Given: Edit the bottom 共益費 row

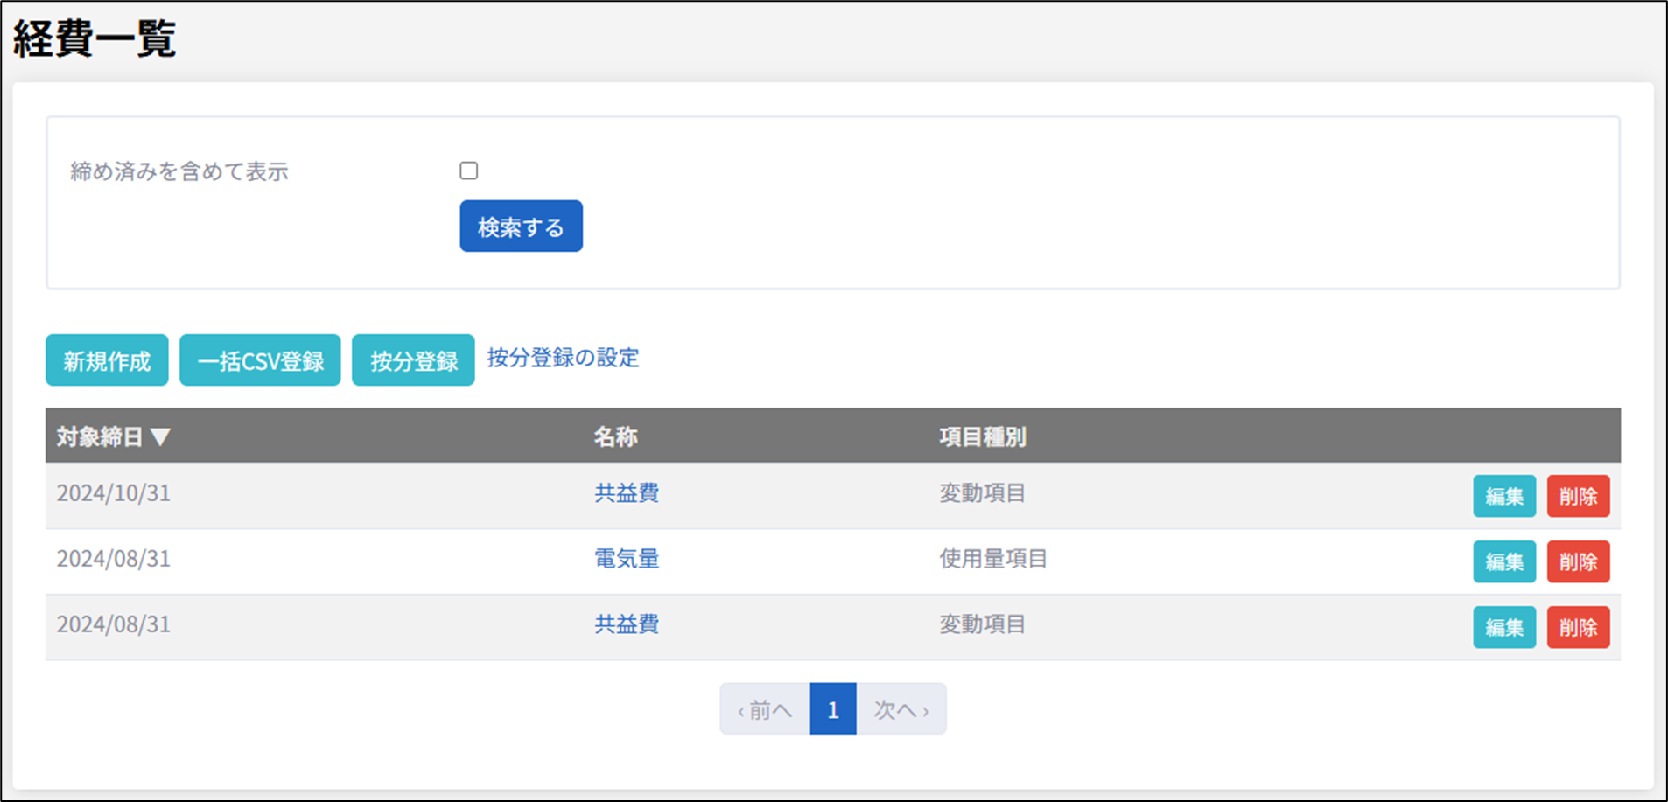Looking at the screenshot, I should tap(1503, 627).
